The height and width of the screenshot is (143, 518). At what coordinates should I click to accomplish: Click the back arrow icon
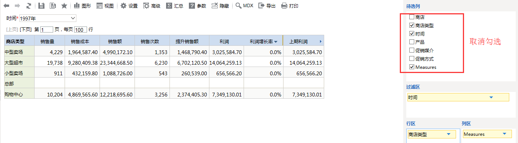coord(6,6)
